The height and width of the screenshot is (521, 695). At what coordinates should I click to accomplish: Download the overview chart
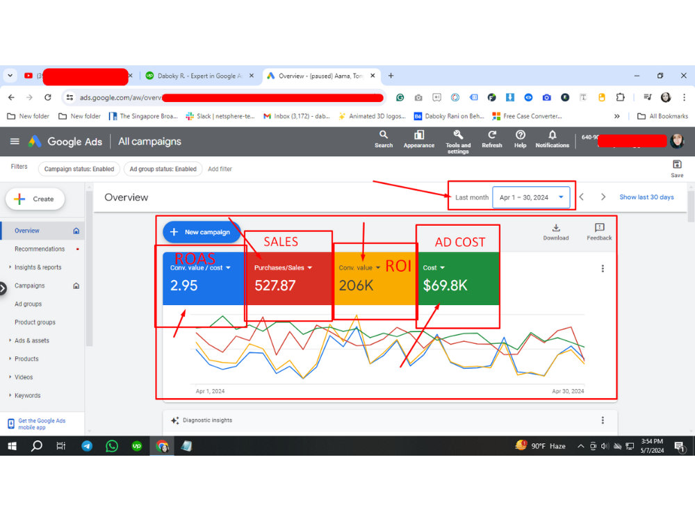coord(556,232)
